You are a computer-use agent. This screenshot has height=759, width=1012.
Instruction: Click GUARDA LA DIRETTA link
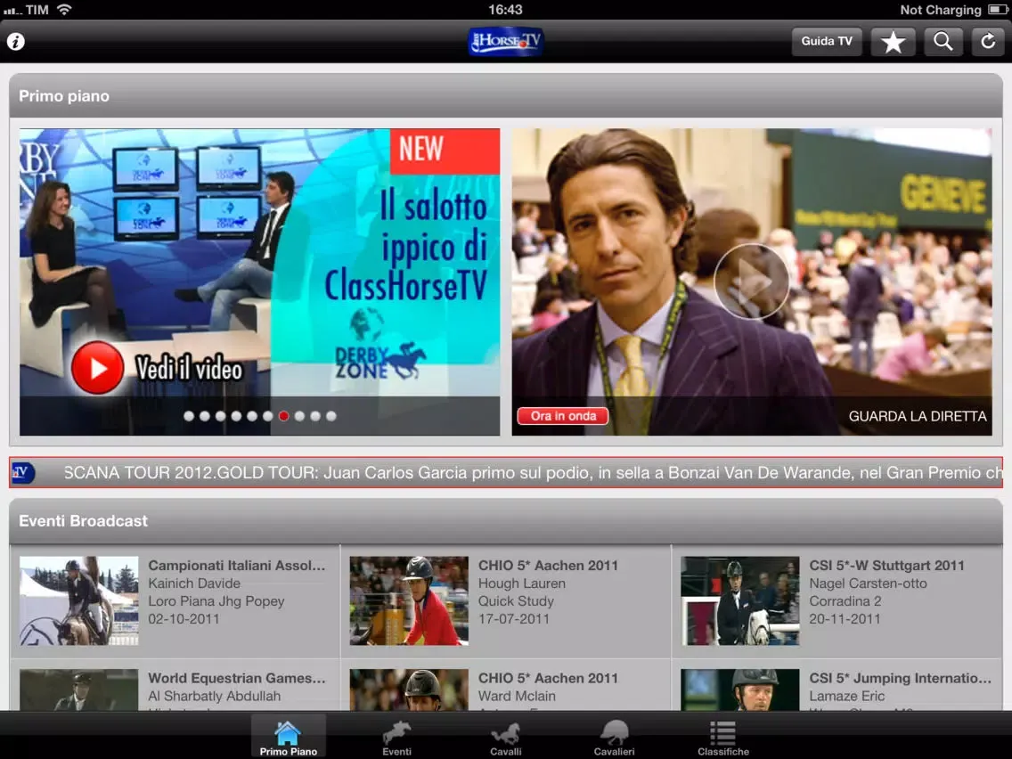pyautogui.click(x=918, y=416)
